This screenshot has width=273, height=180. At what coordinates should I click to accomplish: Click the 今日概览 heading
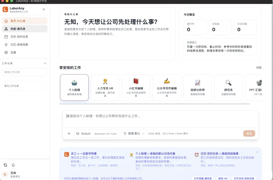pyautogui.click(x=189, y=15)
